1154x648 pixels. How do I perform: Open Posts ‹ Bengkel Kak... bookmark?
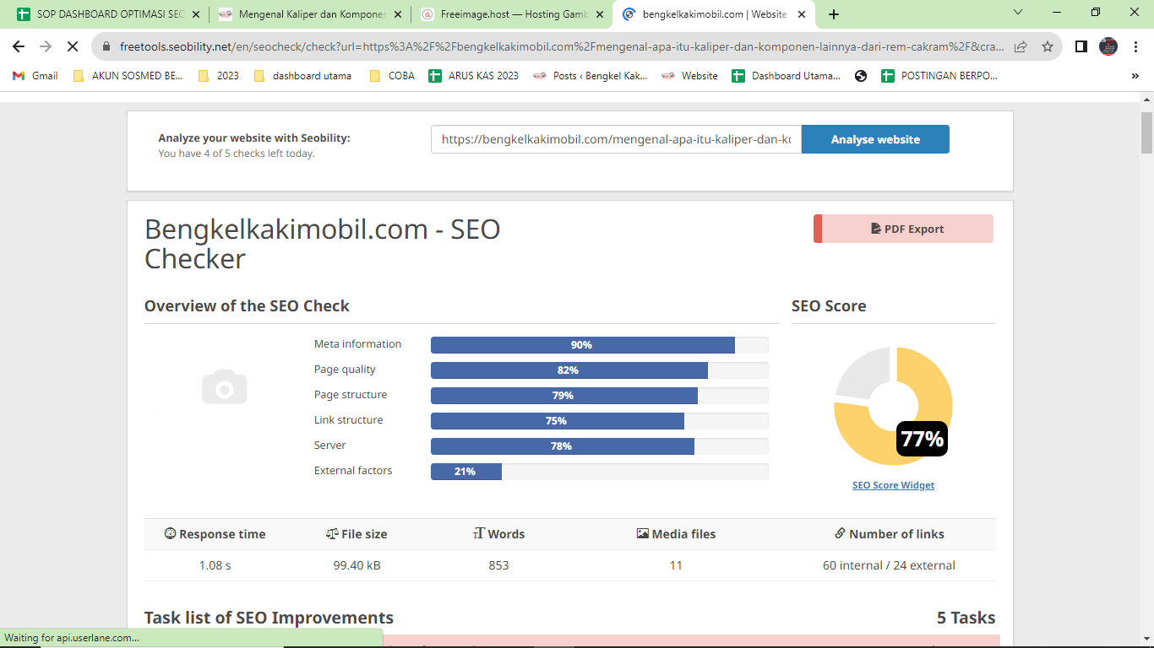591,76
